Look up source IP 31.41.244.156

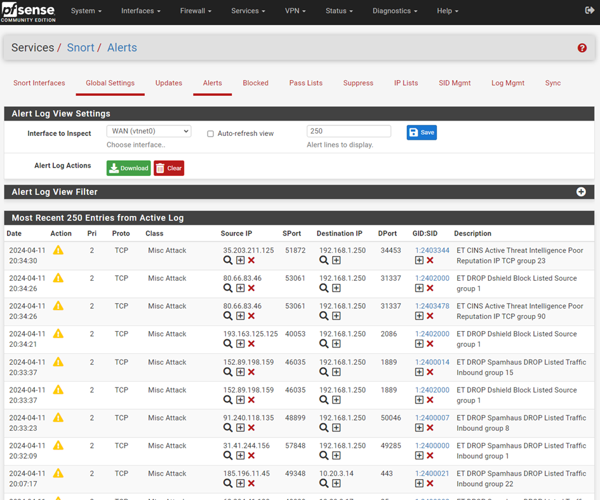pyautogui.click(x=228, y=456)
